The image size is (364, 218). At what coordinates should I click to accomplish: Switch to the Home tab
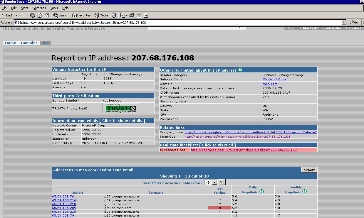(11, 43)
